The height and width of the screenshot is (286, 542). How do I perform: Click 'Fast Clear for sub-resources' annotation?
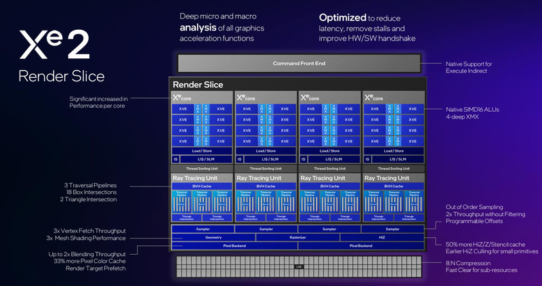[x=482, y=270]
